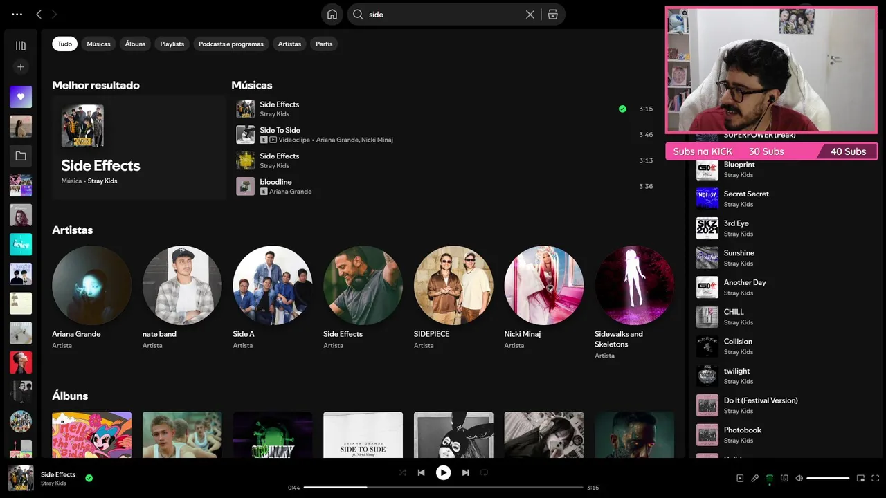Screen dimensions: 886x498
Task: Open Side Effects best result card
Action: click(139, 148)
